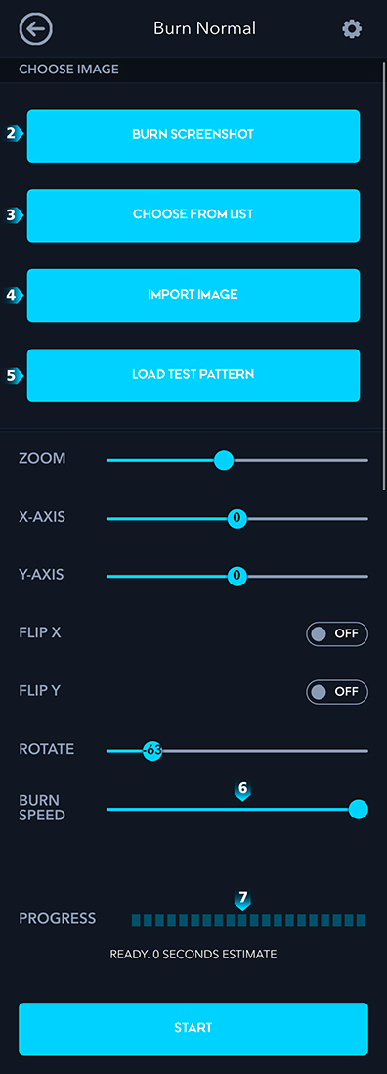Viewport: 387px width, 1074px height.
Task: Go back using the arrow icon
Action: point(36,28)
